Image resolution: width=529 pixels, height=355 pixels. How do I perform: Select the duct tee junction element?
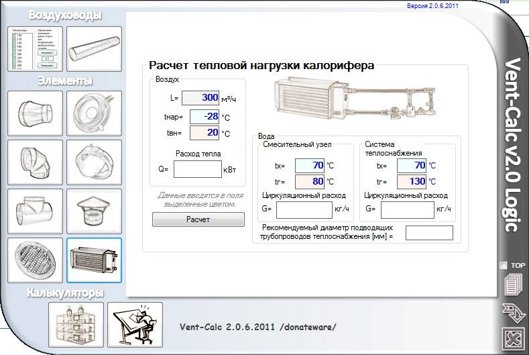pos(35,211)
